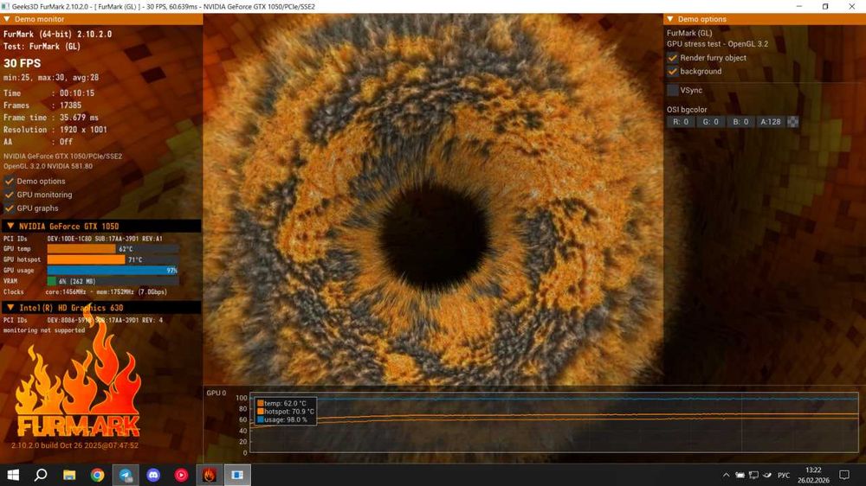Show hidden system tray icons
The image size is (866, 486).
(x=727, y=475)
